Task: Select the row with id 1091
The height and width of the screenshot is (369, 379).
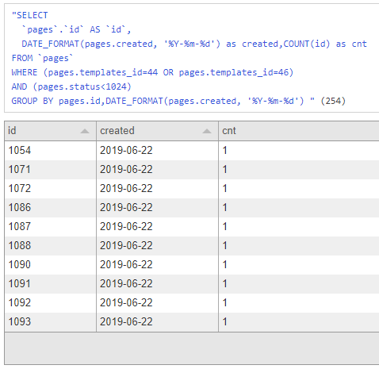Action: pyautogui.click(x=192, y=284)
